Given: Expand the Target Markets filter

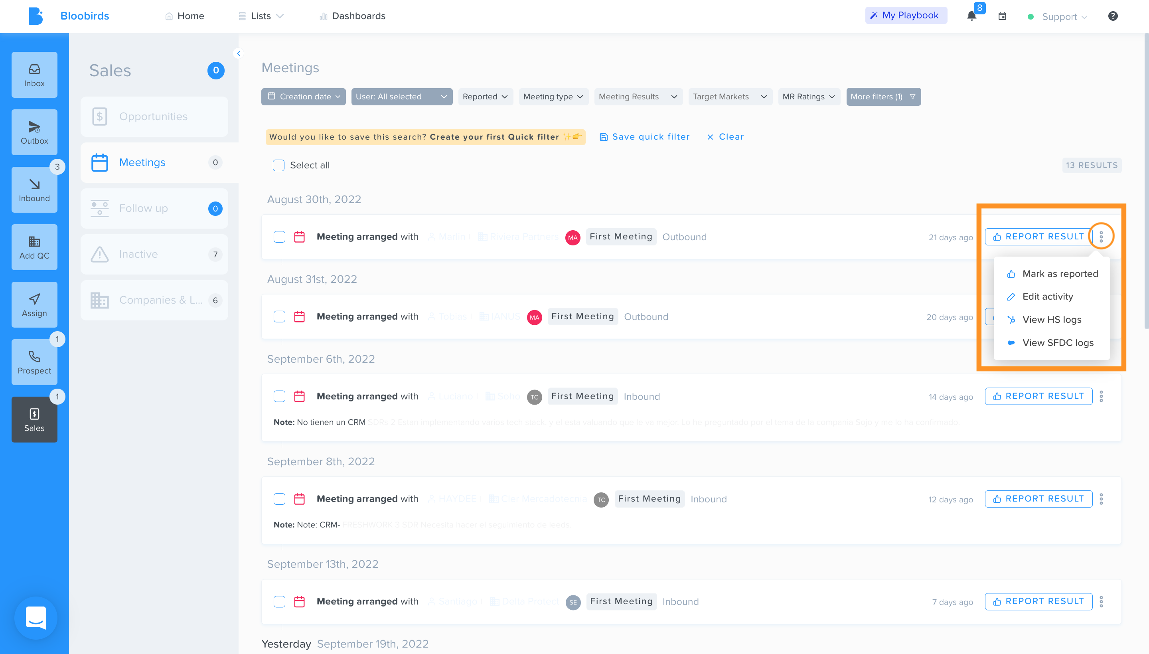Looking at the screenshot, I should (730, 97).
